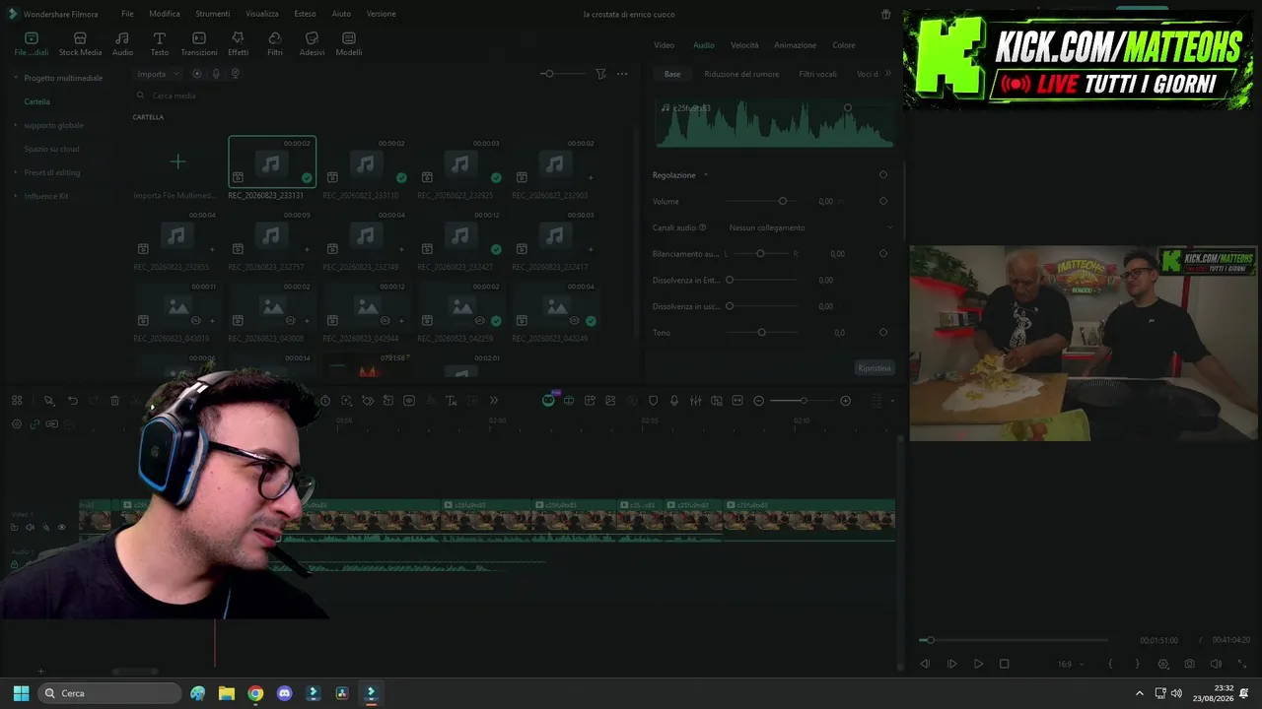Open the Adesivi stickers panel
The width and height of the screenshot is (1262, 709).
coord(312,43)
